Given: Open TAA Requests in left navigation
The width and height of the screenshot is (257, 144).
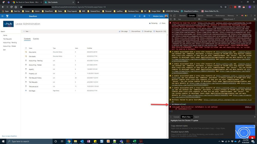Looking at the screenshot, I should 7,39.
